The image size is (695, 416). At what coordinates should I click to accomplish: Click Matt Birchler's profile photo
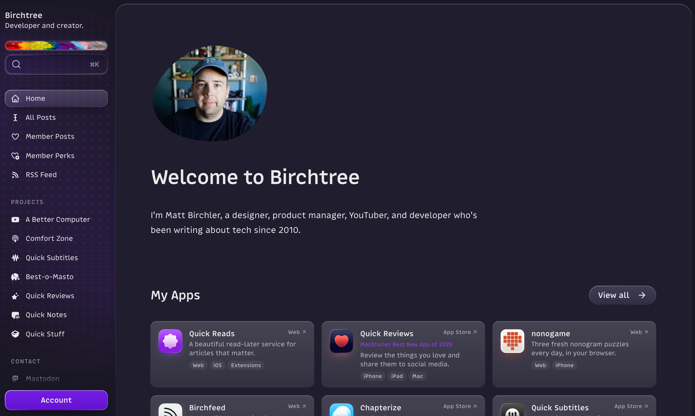[210, 93]
